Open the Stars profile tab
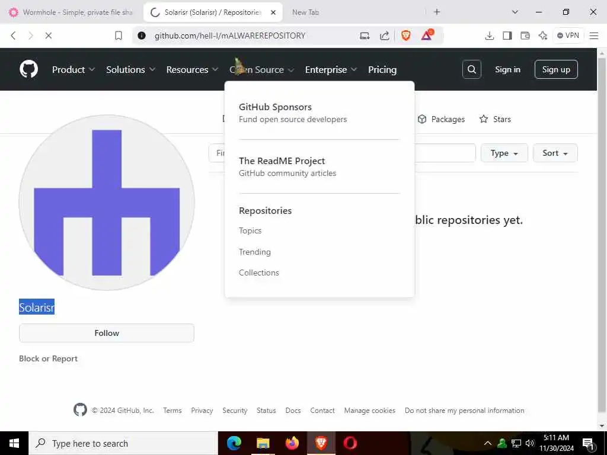 pyautogui.click(x=495, y=119)
